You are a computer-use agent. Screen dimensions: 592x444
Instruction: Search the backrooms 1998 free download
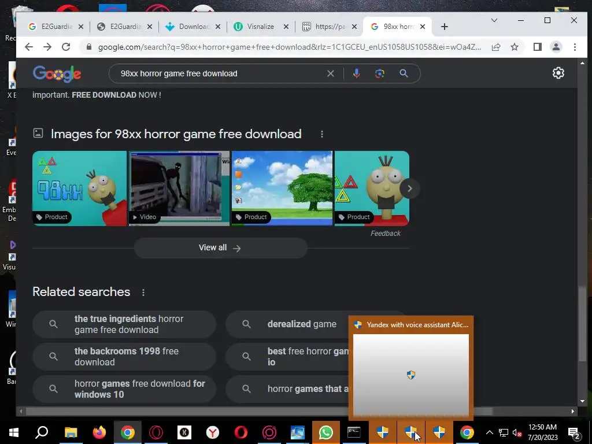124,356
